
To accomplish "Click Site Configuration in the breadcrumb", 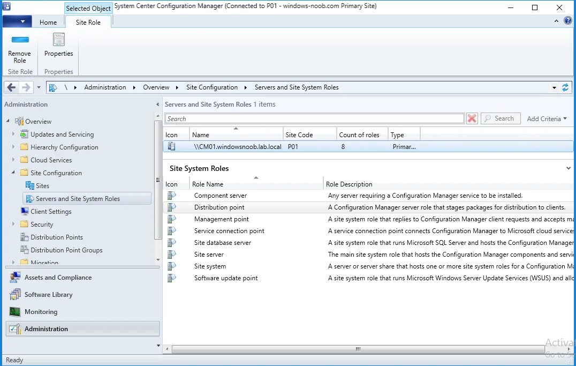I will 212,87.
